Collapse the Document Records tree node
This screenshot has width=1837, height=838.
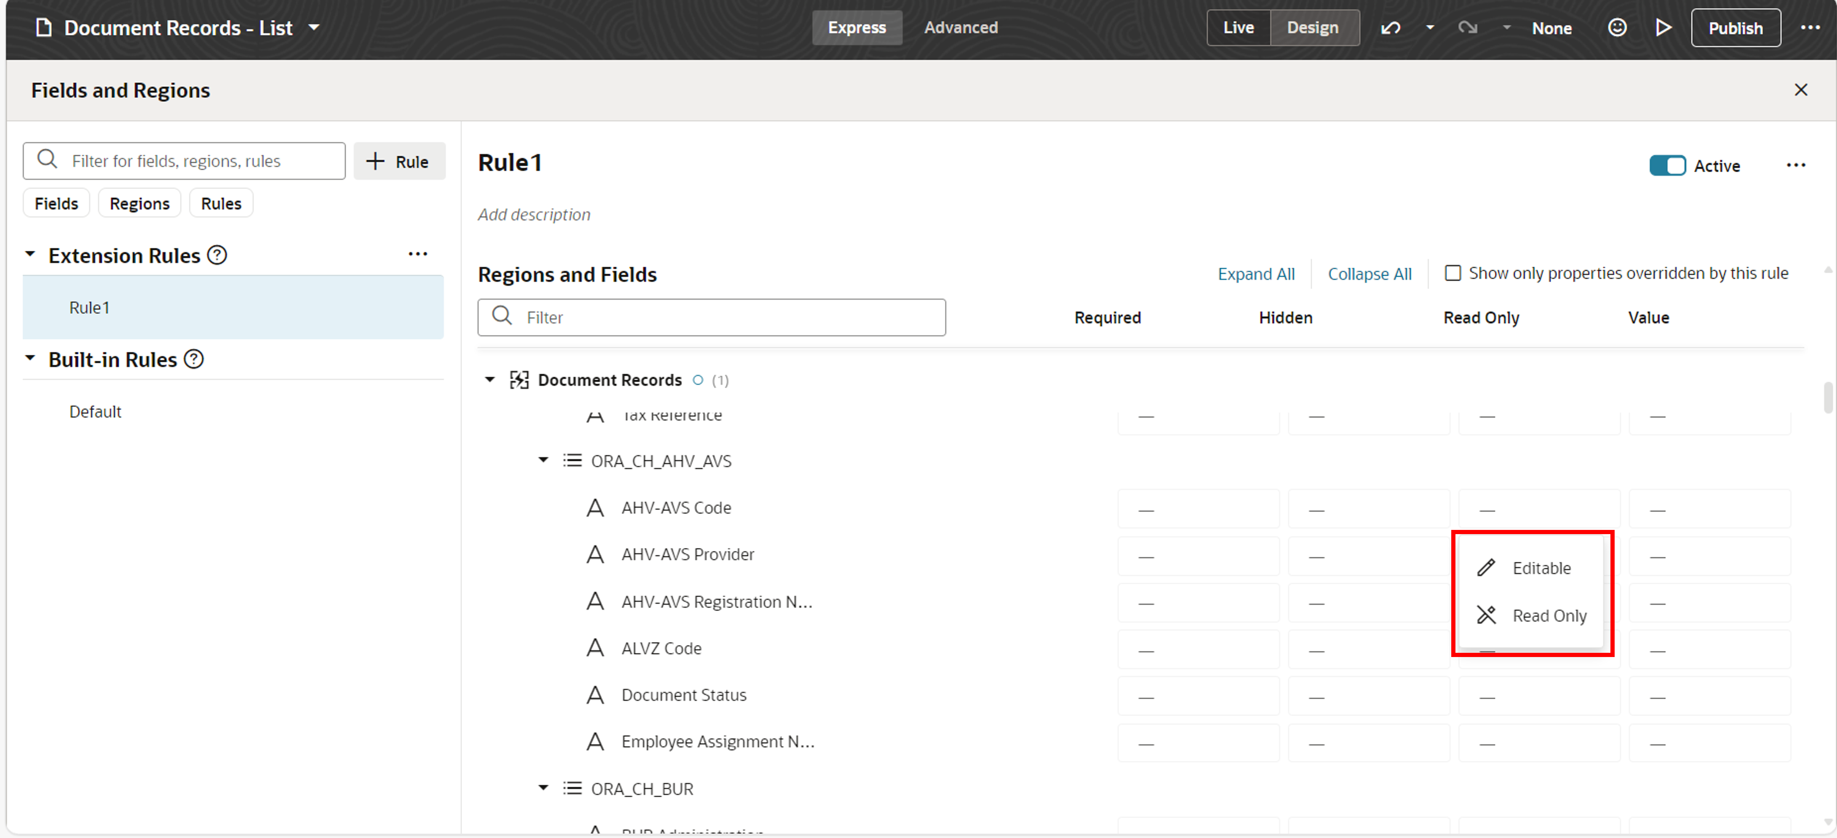tap(490, 379)
